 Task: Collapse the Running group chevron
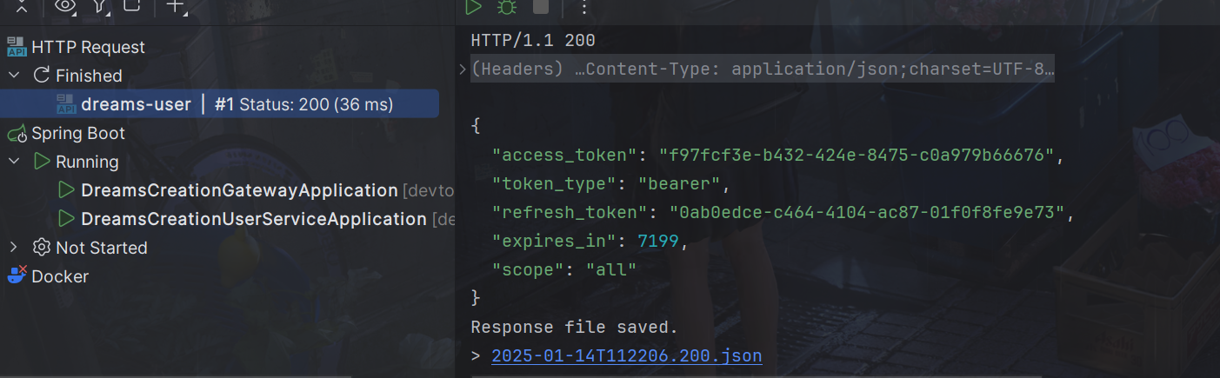tap(14, 162)
